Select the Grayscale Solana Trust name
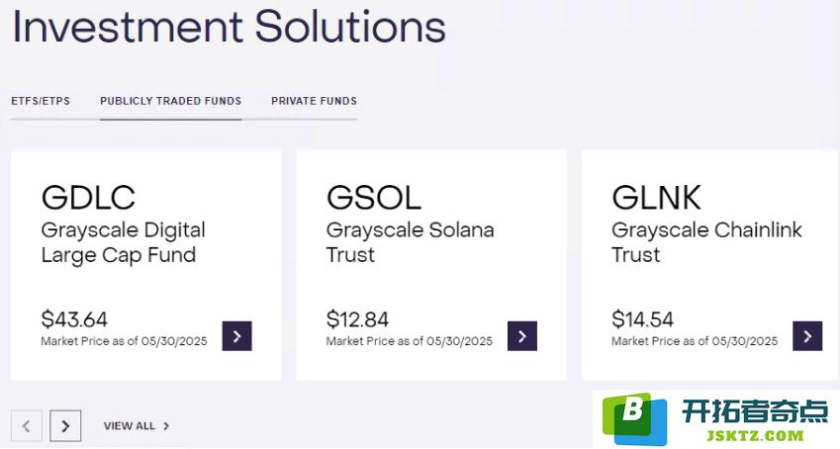 [411, 242]
